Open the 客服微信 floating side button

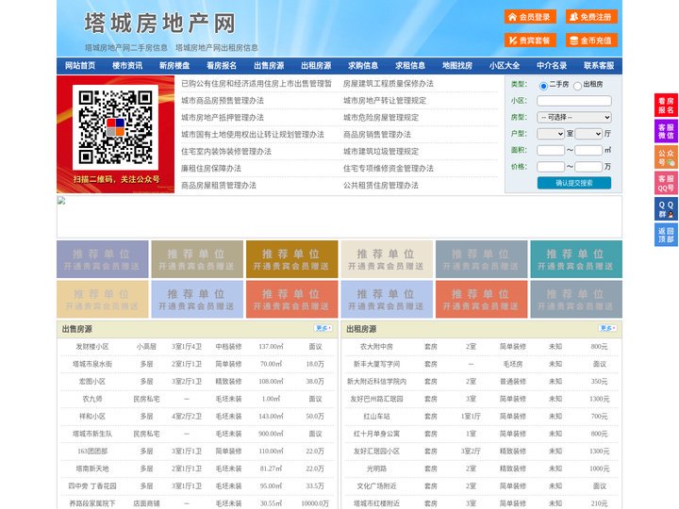pyautogui.click(x=666, y=131)
